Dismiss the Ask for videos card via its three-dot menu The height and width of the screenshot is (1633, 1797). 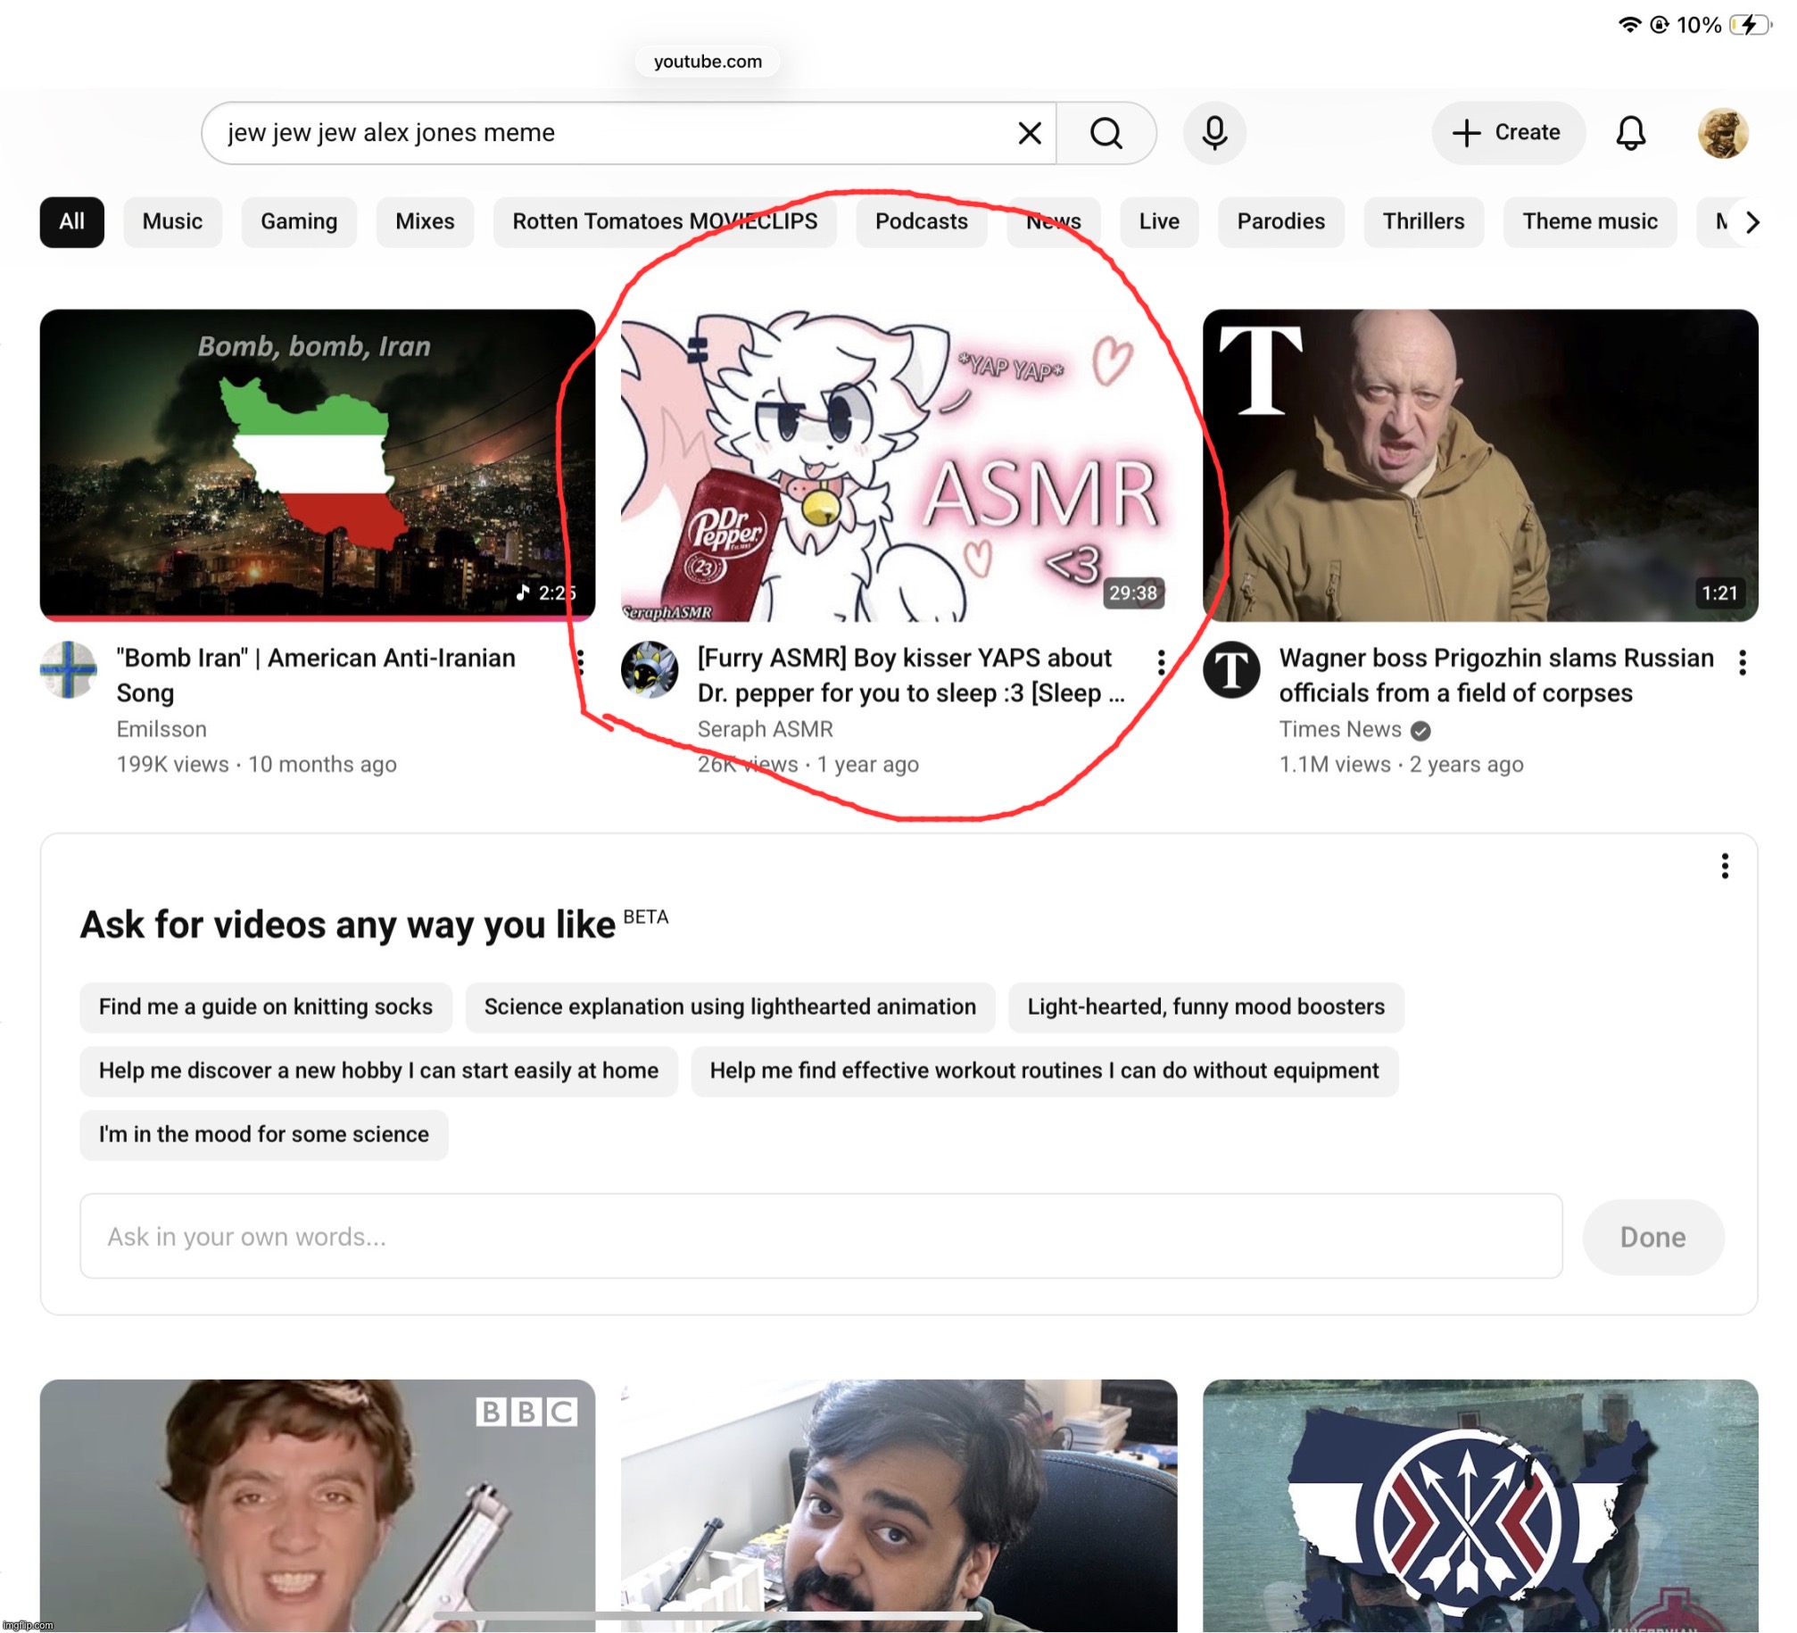[1725, 866]
